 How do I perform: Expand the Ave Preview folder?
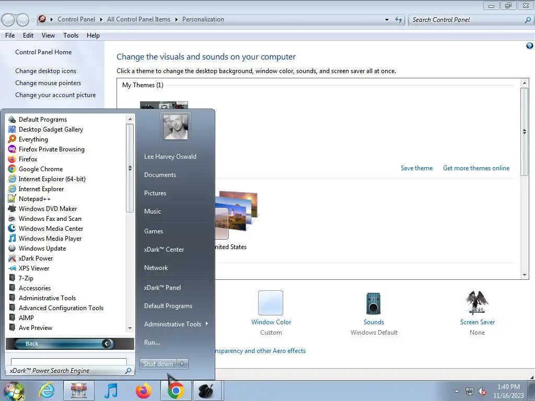[x=36, y=327]
